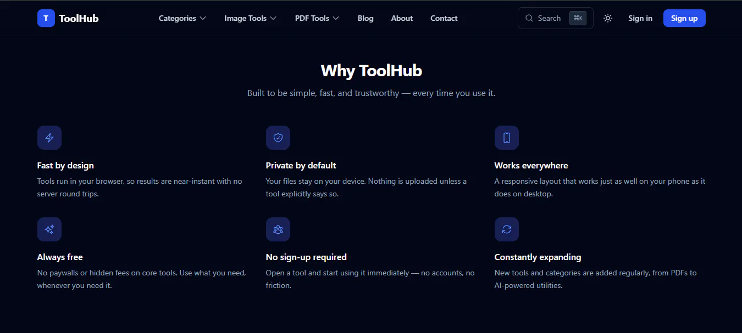The width and height of the screenshot is (742, 333).
Task: Click the Why ToolHub heading
Action: (x=372, y=71)
